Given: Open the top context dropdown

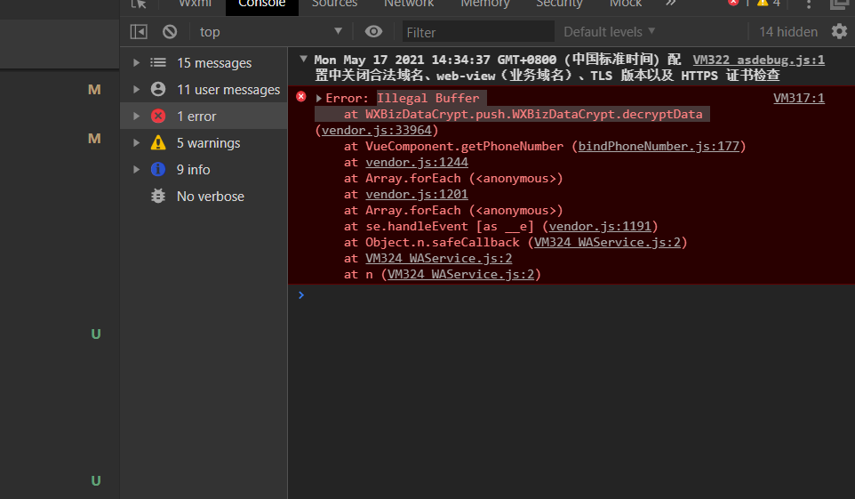Looking at the screenshot, I should (x=270, y=32).
